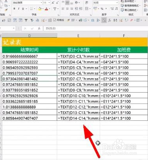Click Insert Function fx in formula bar
This screenshot has height=160, width=148.
[x=39, y=28]
